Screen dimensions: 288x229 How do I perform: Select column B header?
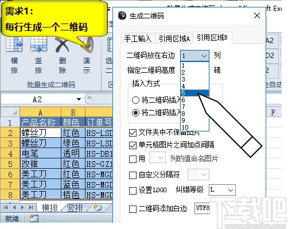click(73, 112)
